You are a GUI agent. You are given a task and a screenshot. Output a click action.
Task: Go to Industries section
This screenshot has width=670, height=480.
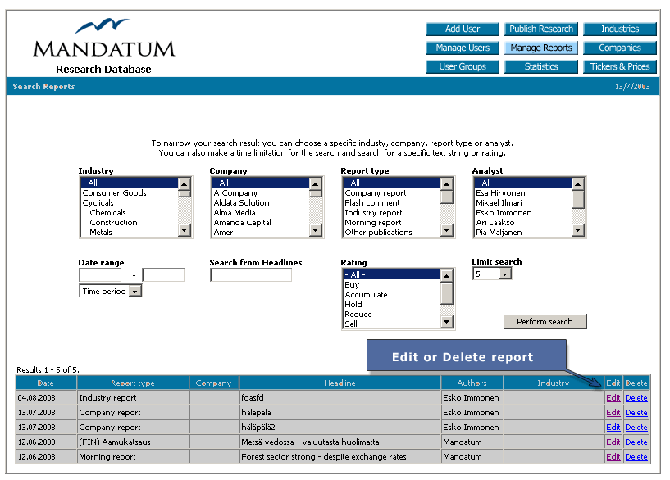click(620, 29)
